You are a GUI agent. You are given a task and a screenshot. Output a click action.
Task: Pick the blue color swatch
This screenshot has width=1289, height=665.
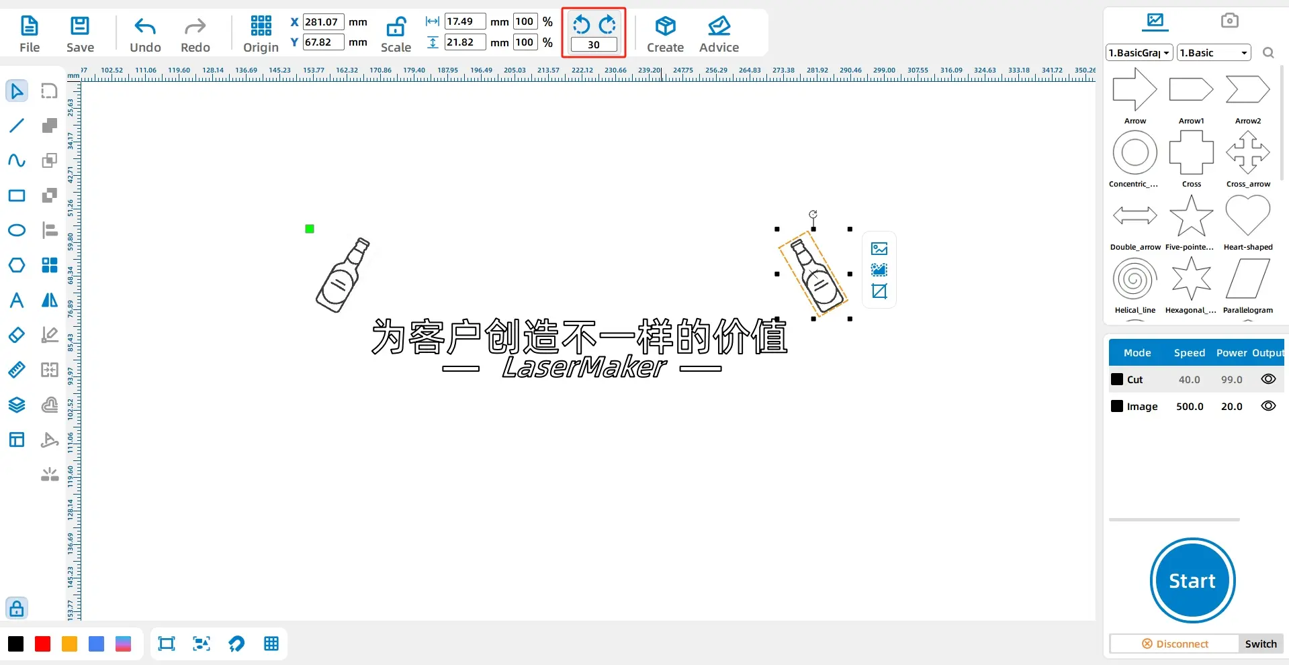[97, 644]
